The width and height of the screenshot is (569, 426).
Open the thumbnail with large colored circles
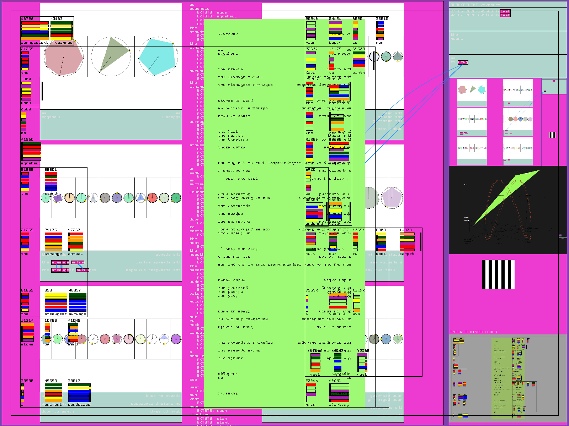click(518, 122)
